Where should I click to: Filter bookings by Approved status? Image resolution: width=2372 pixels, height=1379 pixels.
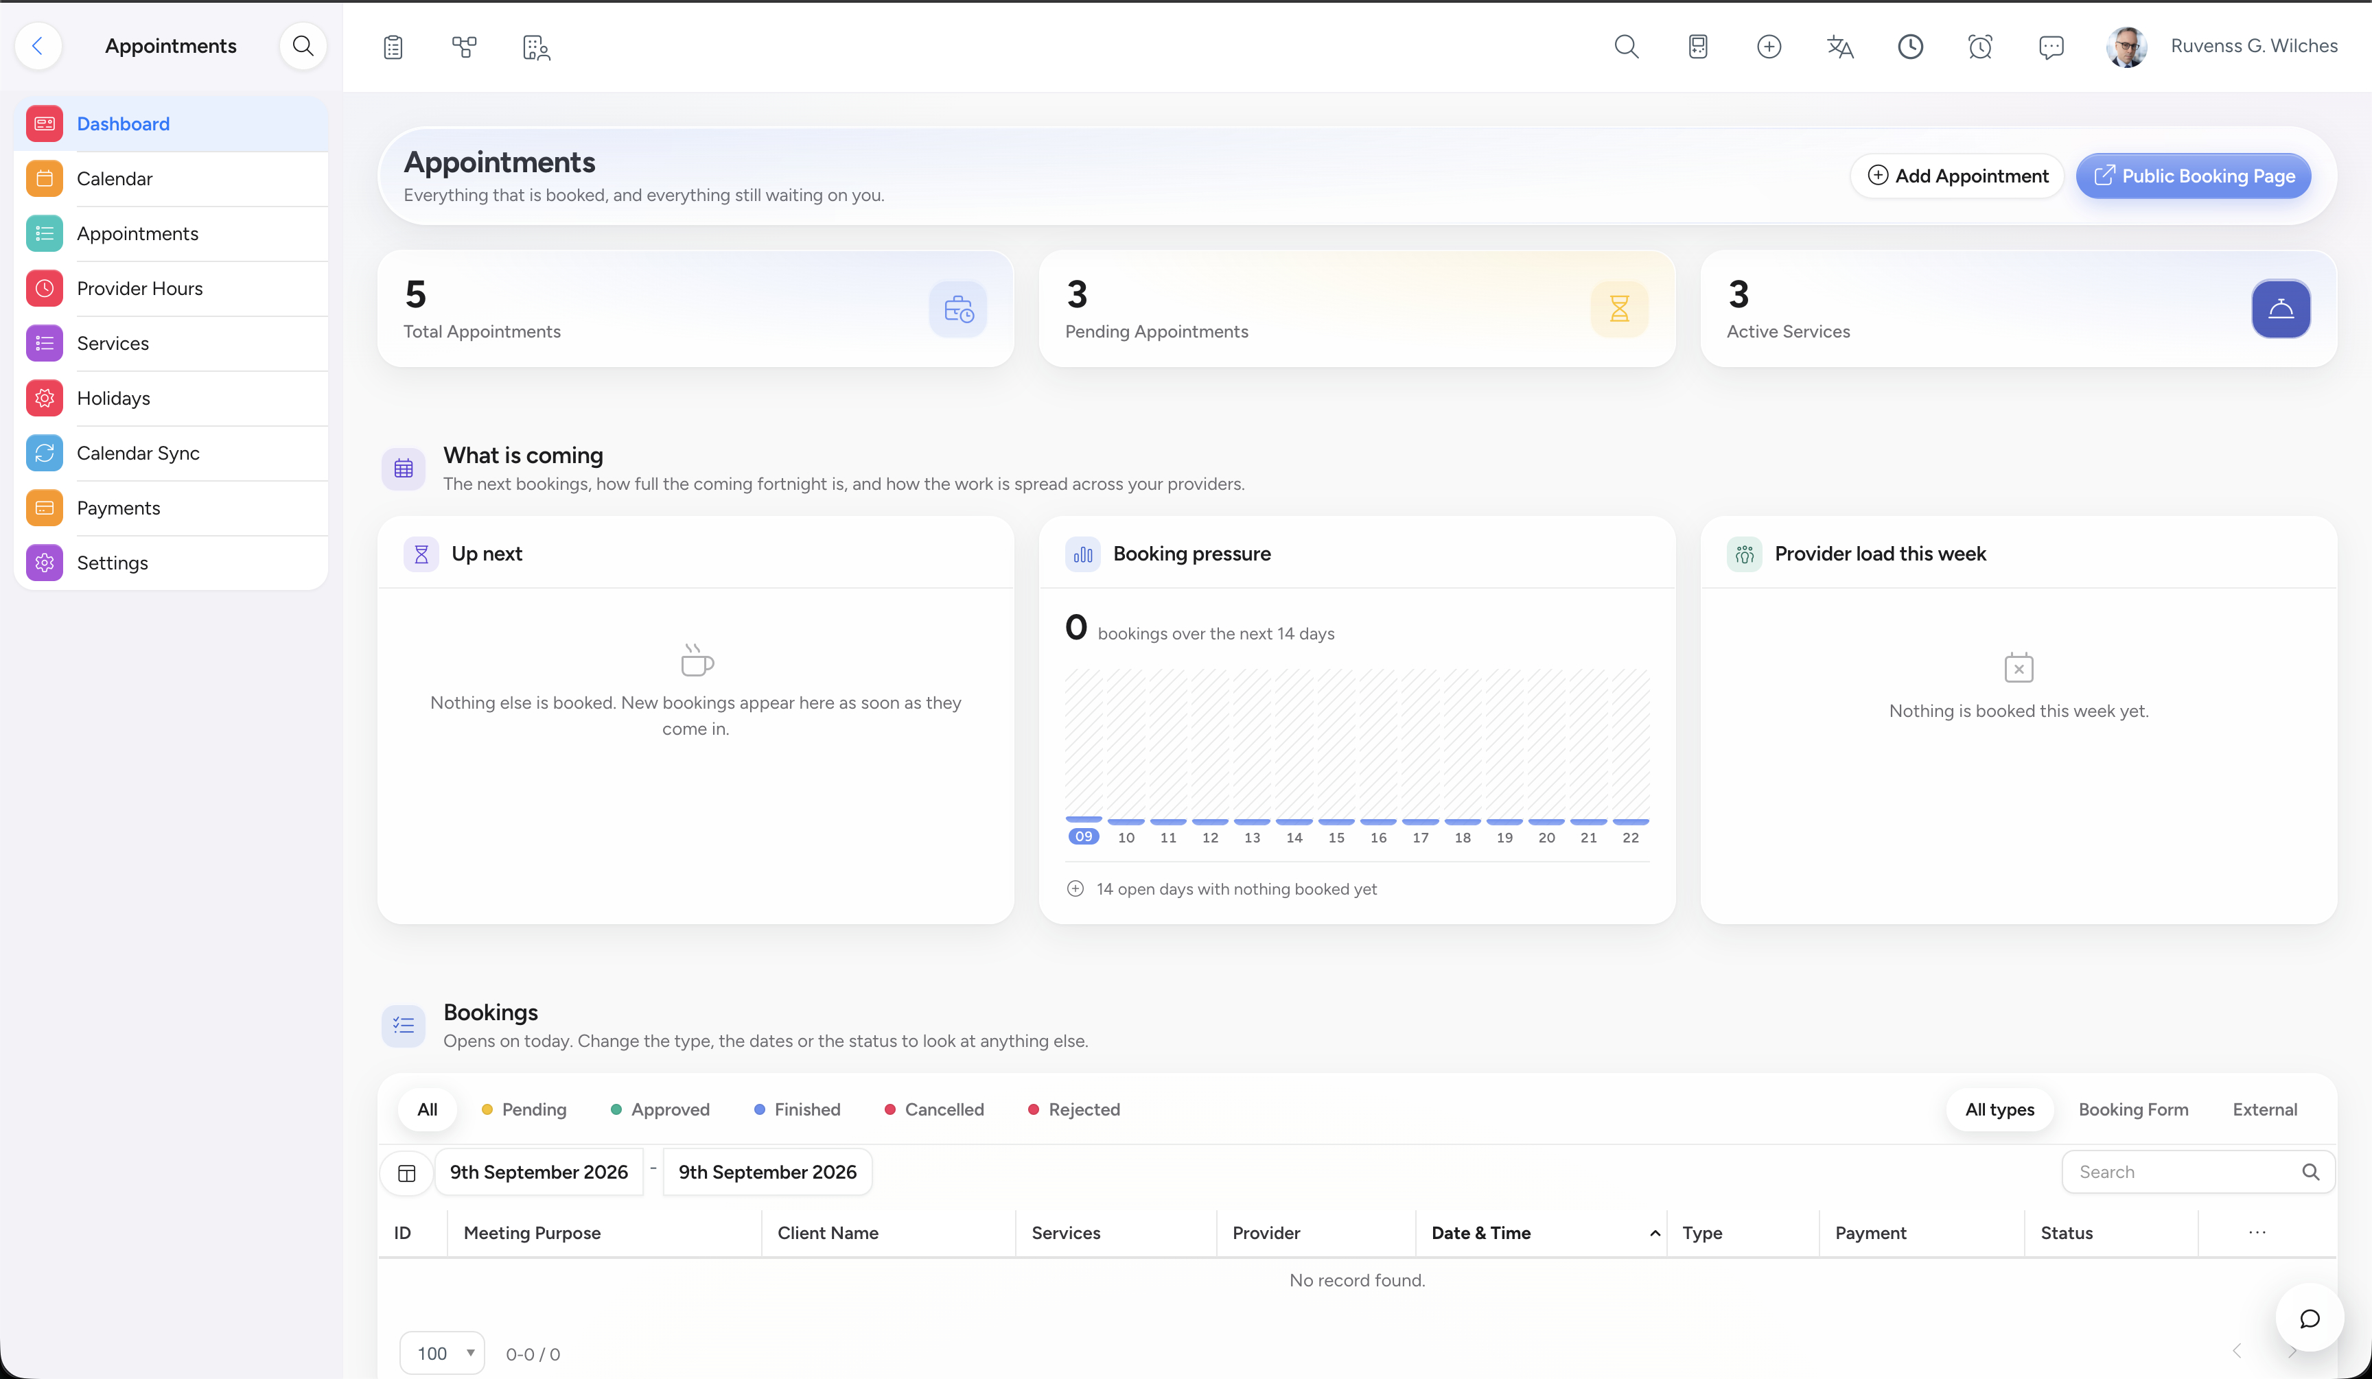click(661, 1109)
